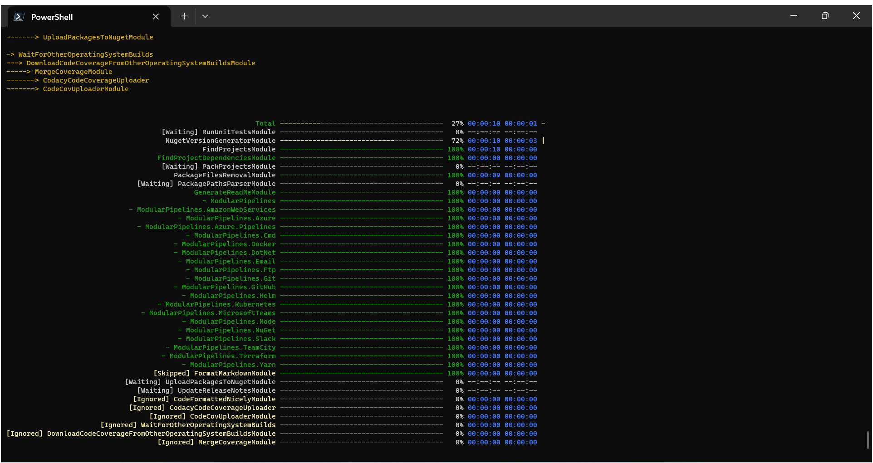Click the NugetVersionGeneratorModule progress bar
This screenshot has height=463, width=873.
click(x=361, y=141)
